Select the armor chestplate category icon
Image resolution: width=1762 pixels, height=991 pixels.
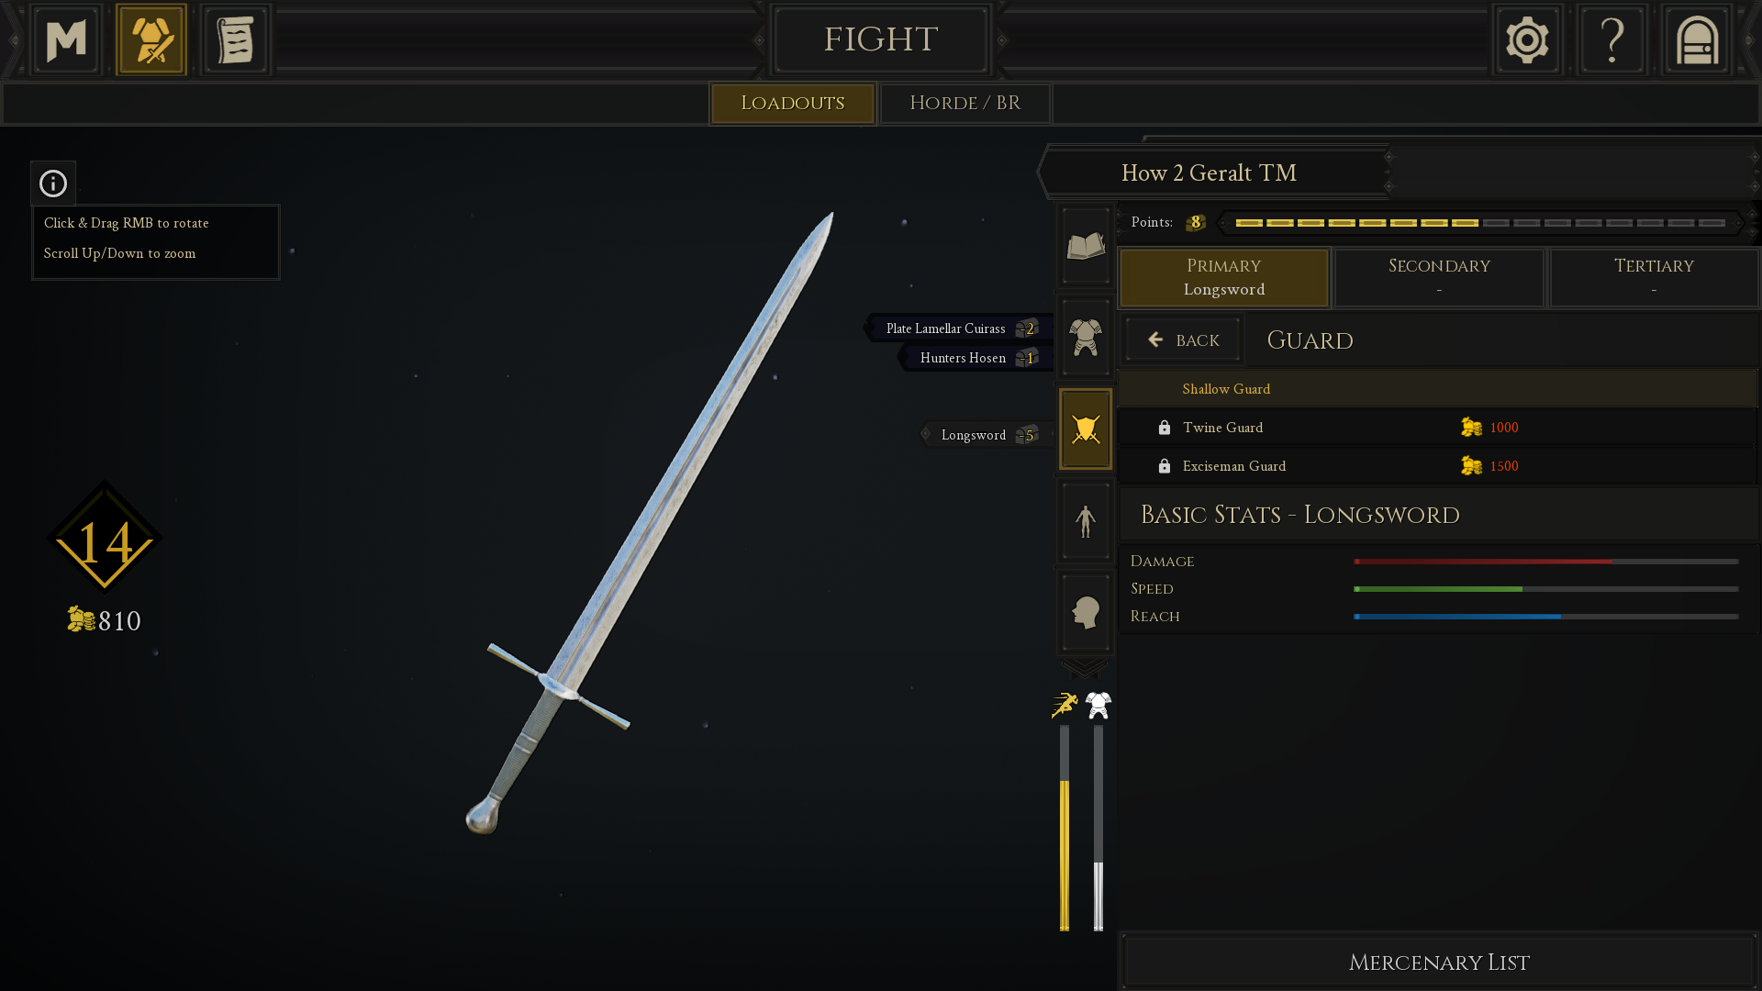click(1086, 338)
